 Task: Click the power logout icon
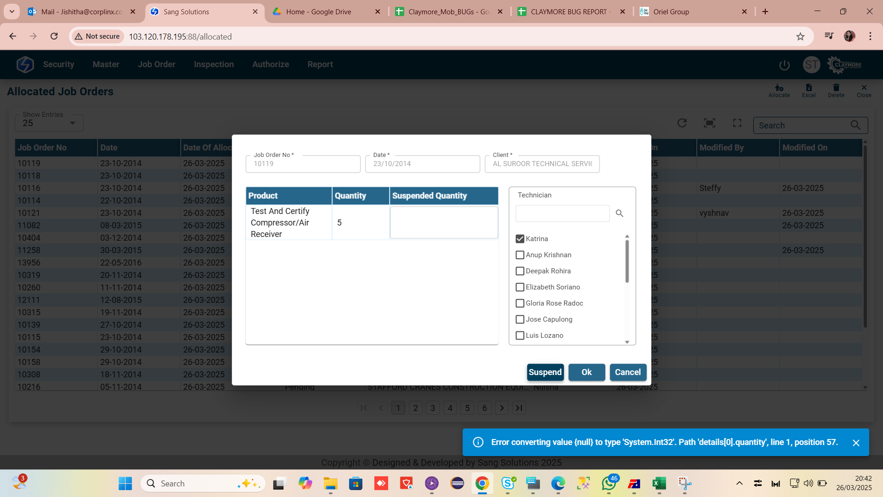(784, 65)
